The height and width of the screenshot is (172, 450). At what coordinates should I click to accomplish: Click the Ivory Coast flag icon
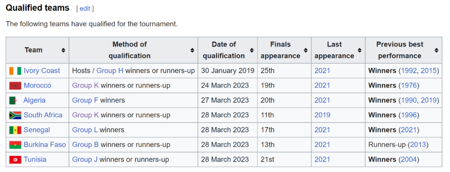pyautogui.click(x=15, y=71)
